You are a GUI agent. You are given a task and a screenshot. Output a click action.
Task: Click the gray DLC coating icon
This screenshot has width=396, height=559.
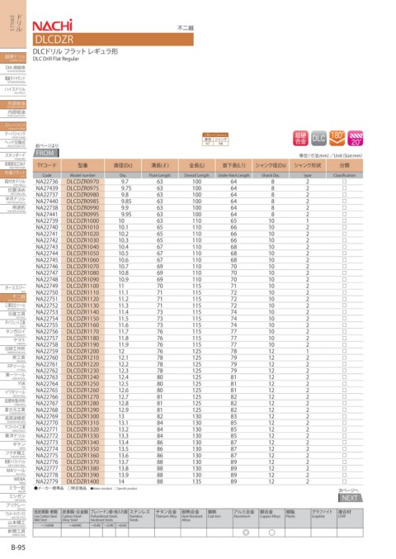click(x=318, y=139)
